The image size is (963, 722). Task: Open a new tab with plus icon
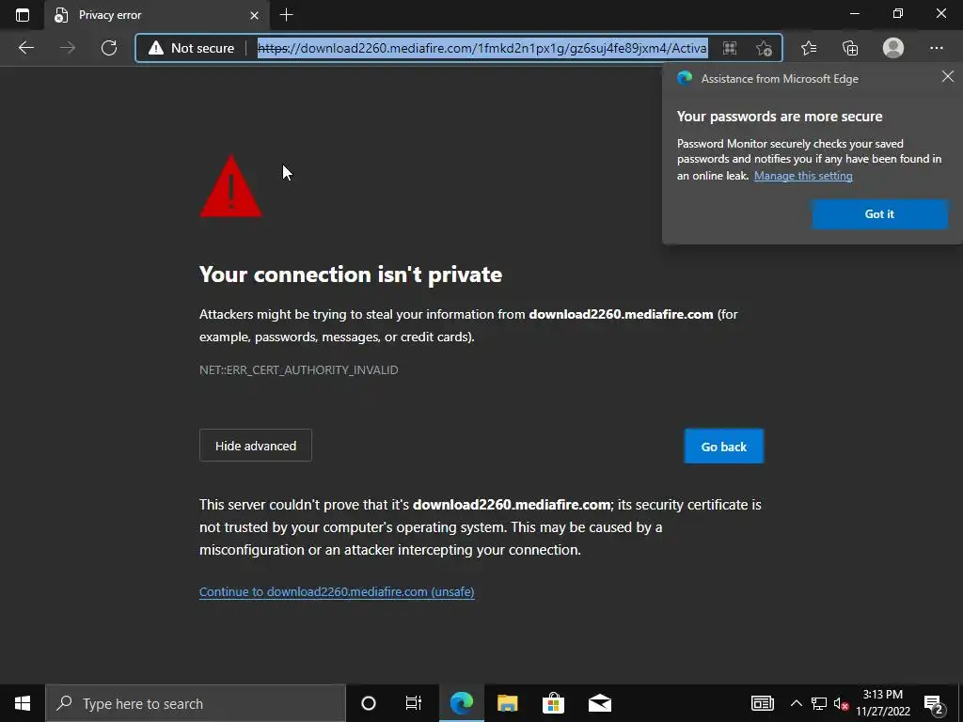286,15
